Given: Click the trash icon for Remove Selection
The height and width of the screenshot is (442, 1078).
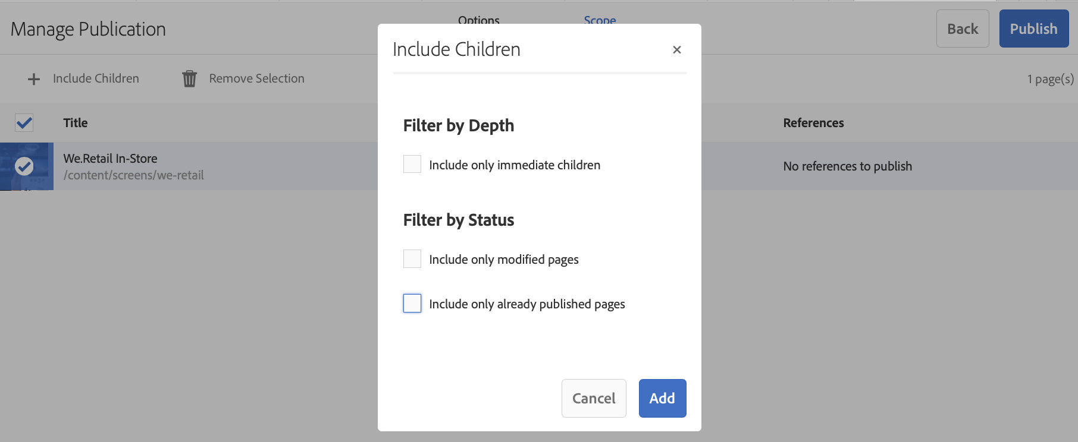Looking at the screenshot, I should [x=189, y=79].
